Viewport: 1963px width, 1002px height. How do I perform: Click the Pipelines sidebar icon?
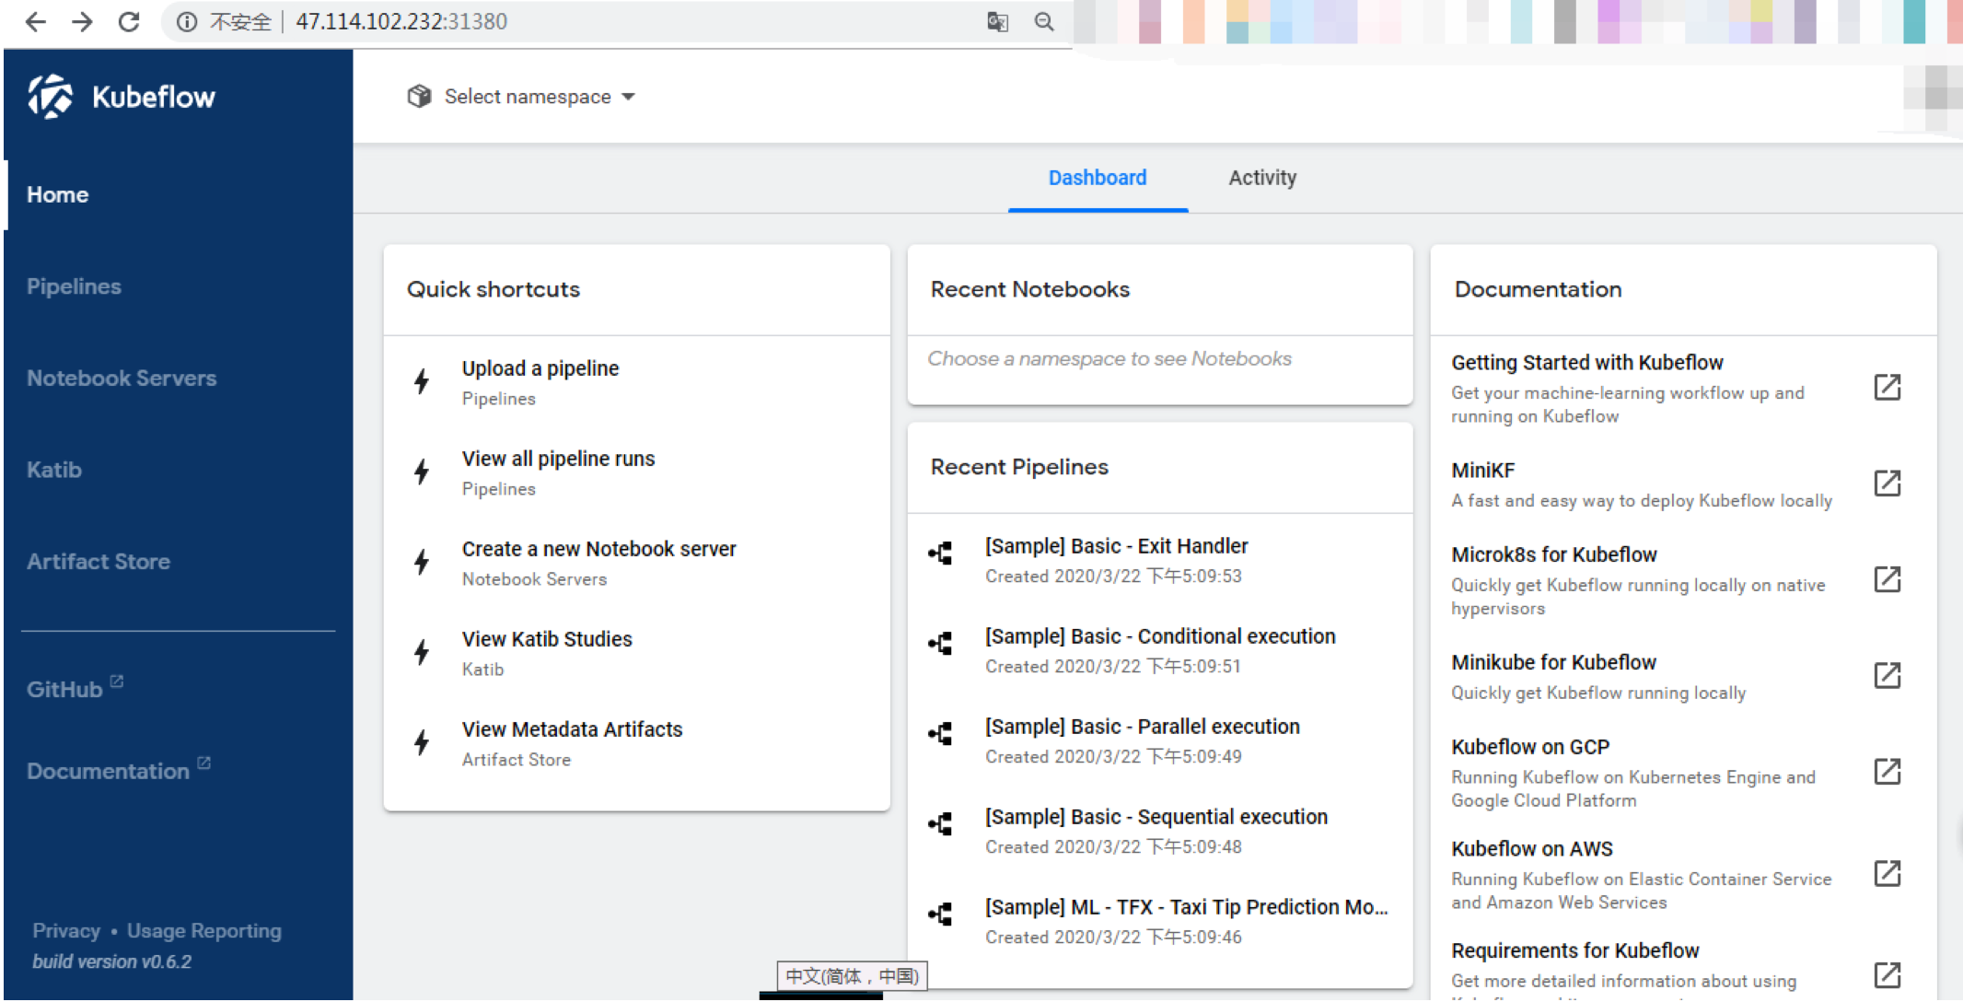(x=73, y=286)
